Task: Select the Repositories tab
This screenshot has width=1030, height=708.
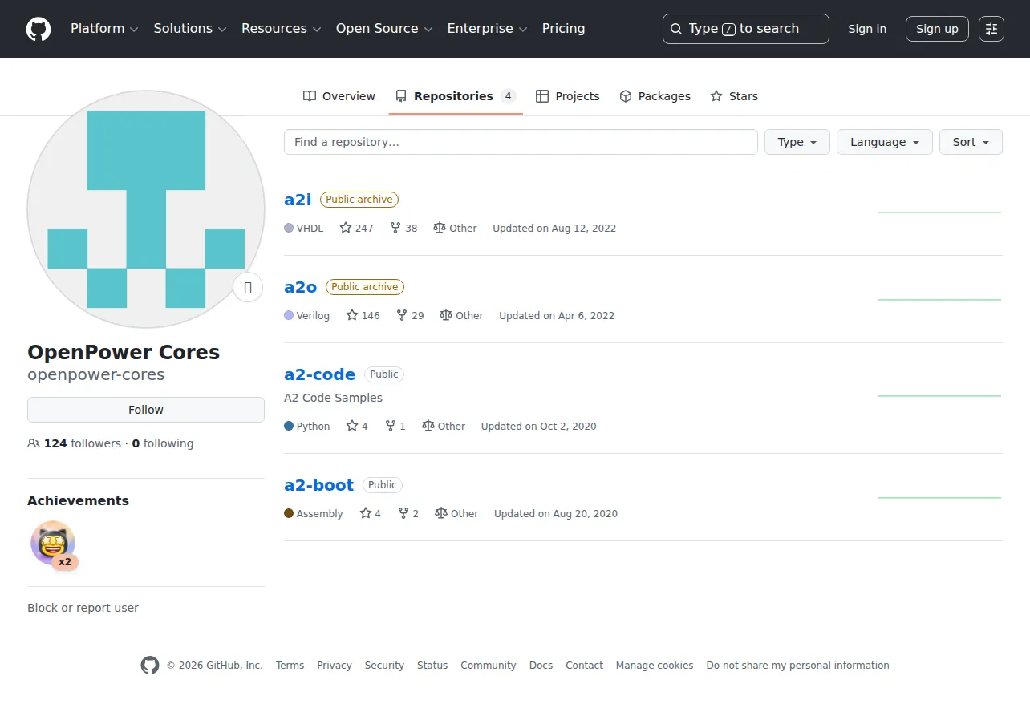Action: pyautogui.click(x=456, y=96)
